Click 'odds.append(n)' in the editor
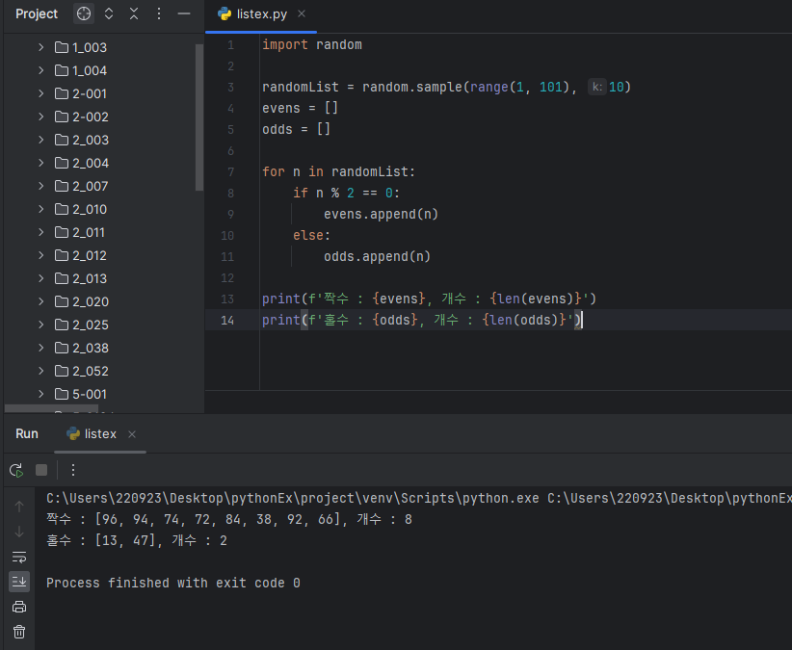792x650 pixels. point(377,256)
